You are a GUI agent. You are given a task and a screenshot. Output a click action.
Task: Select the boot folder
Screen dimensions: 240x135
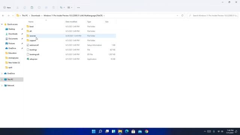[x=71, y=27]
